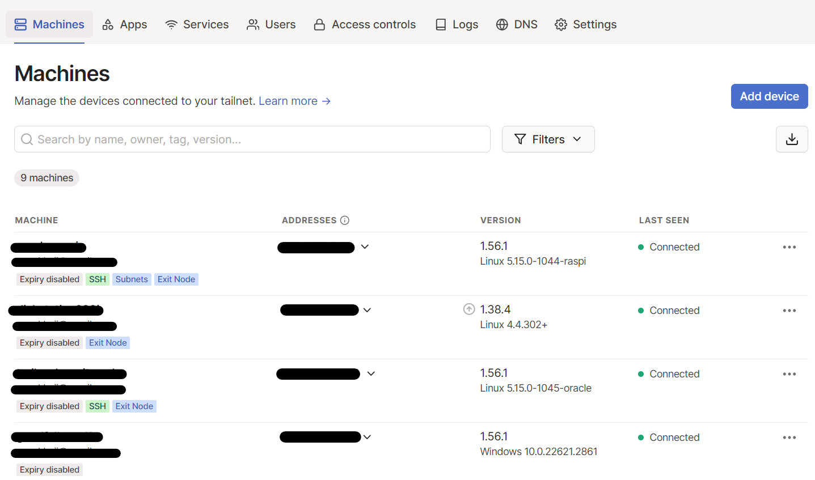Click the LAST SEEN column header
This screenshot has width=815, height=480.
[664, 220]
